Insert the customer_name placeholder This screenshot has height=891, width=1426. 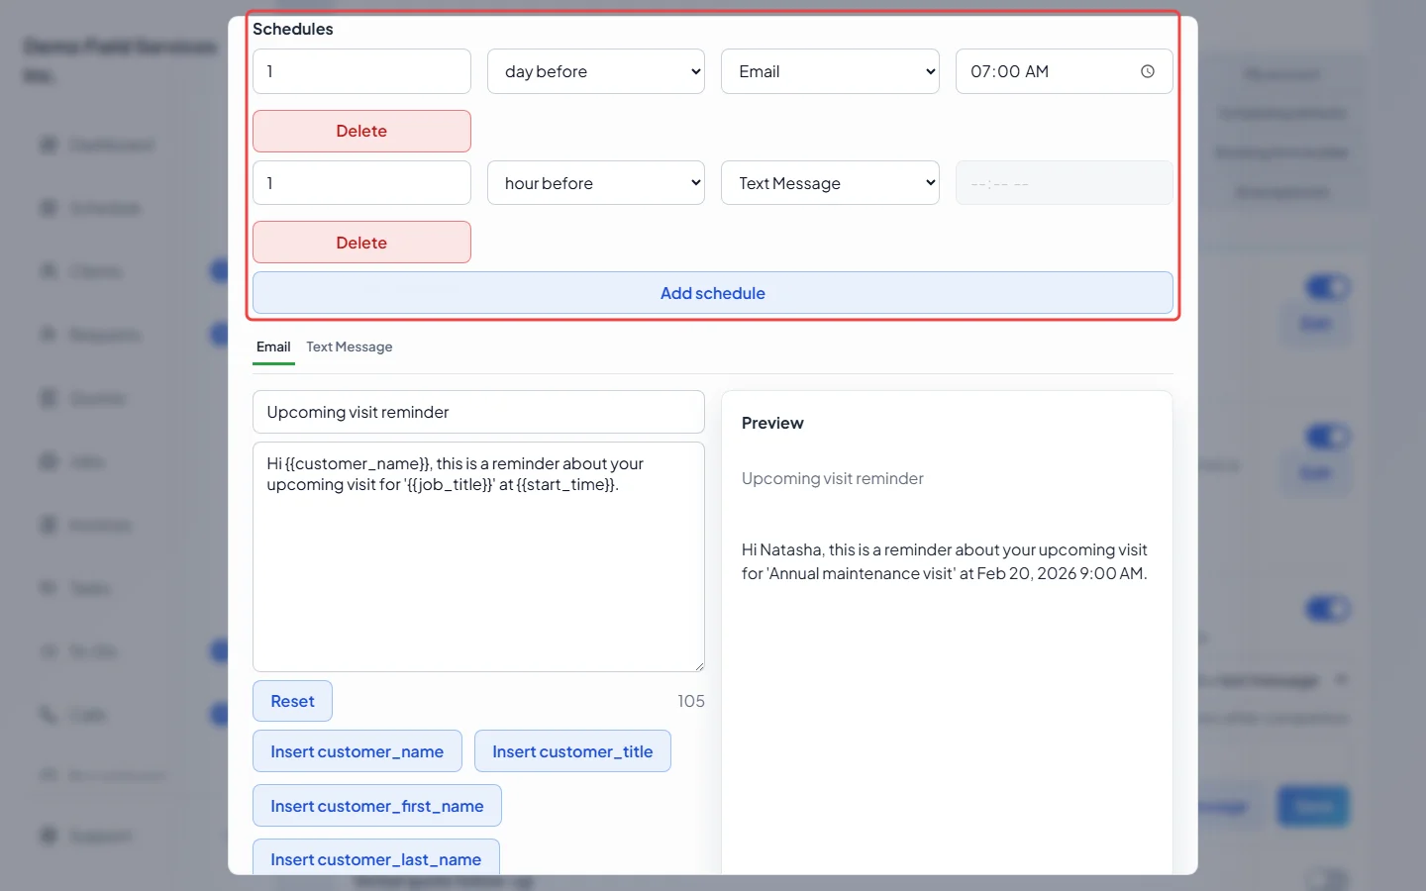(x=356, y=751)
